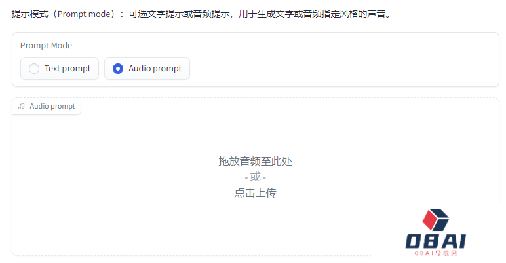Click the "Prompt Mode" group heading
Image resolution: width=506 pixels, height=263 pixels.
[46, 45]
